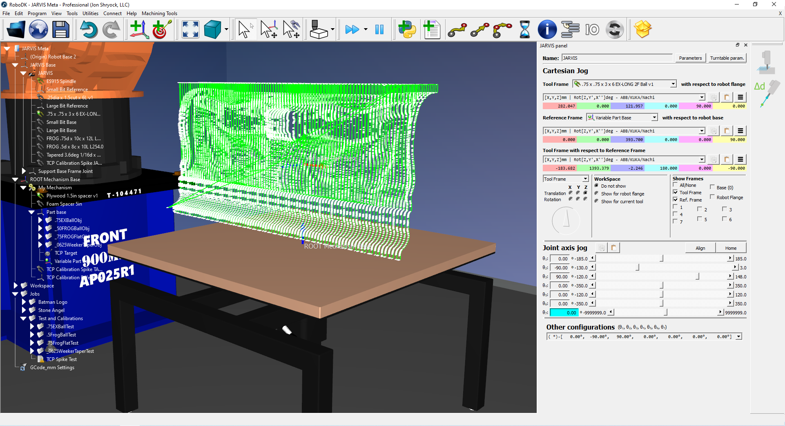Viewport: 785px width, 426px height.
Task: Click the Save station floppy disk icon
Action: point(60,30)
